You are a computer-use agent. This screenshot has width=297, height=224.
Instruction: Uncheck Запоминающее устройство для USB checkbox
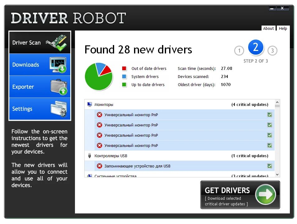pos(270,166)
